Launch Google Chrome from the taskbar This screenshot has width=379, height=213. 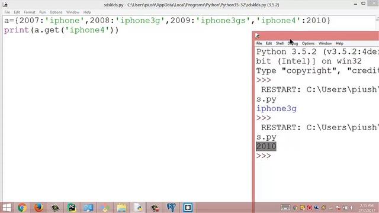[22, 208]
